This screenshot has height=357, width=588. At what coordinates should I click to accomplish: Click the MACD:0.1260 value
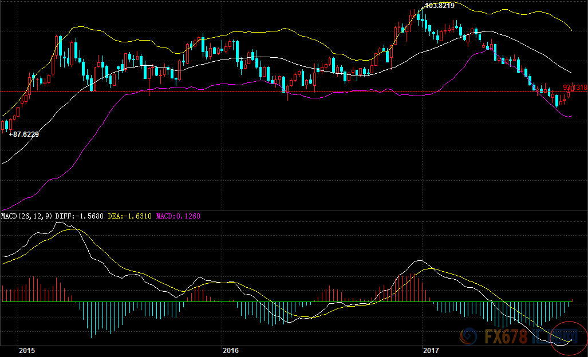point(178,216)
